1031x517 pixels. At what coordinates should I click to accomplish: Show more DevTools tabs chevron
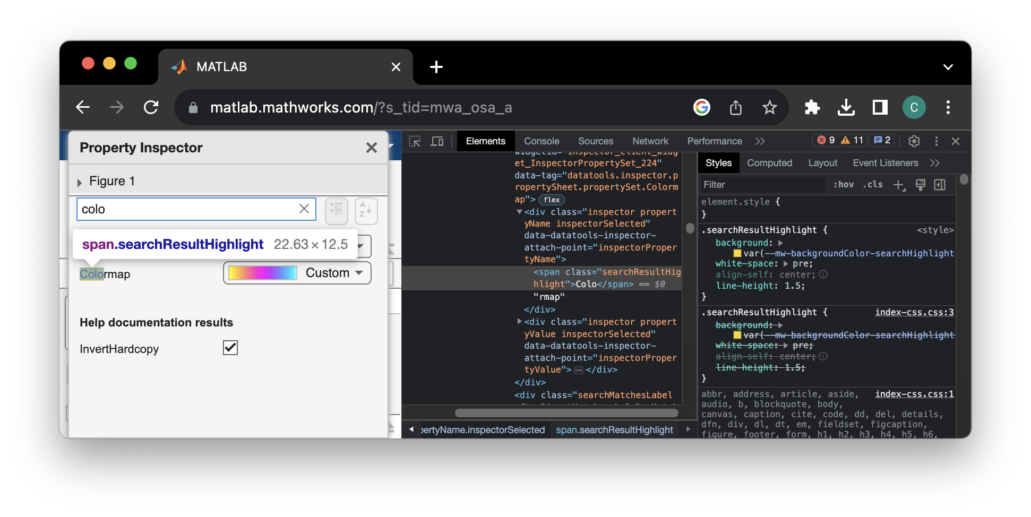pos(760,141)
